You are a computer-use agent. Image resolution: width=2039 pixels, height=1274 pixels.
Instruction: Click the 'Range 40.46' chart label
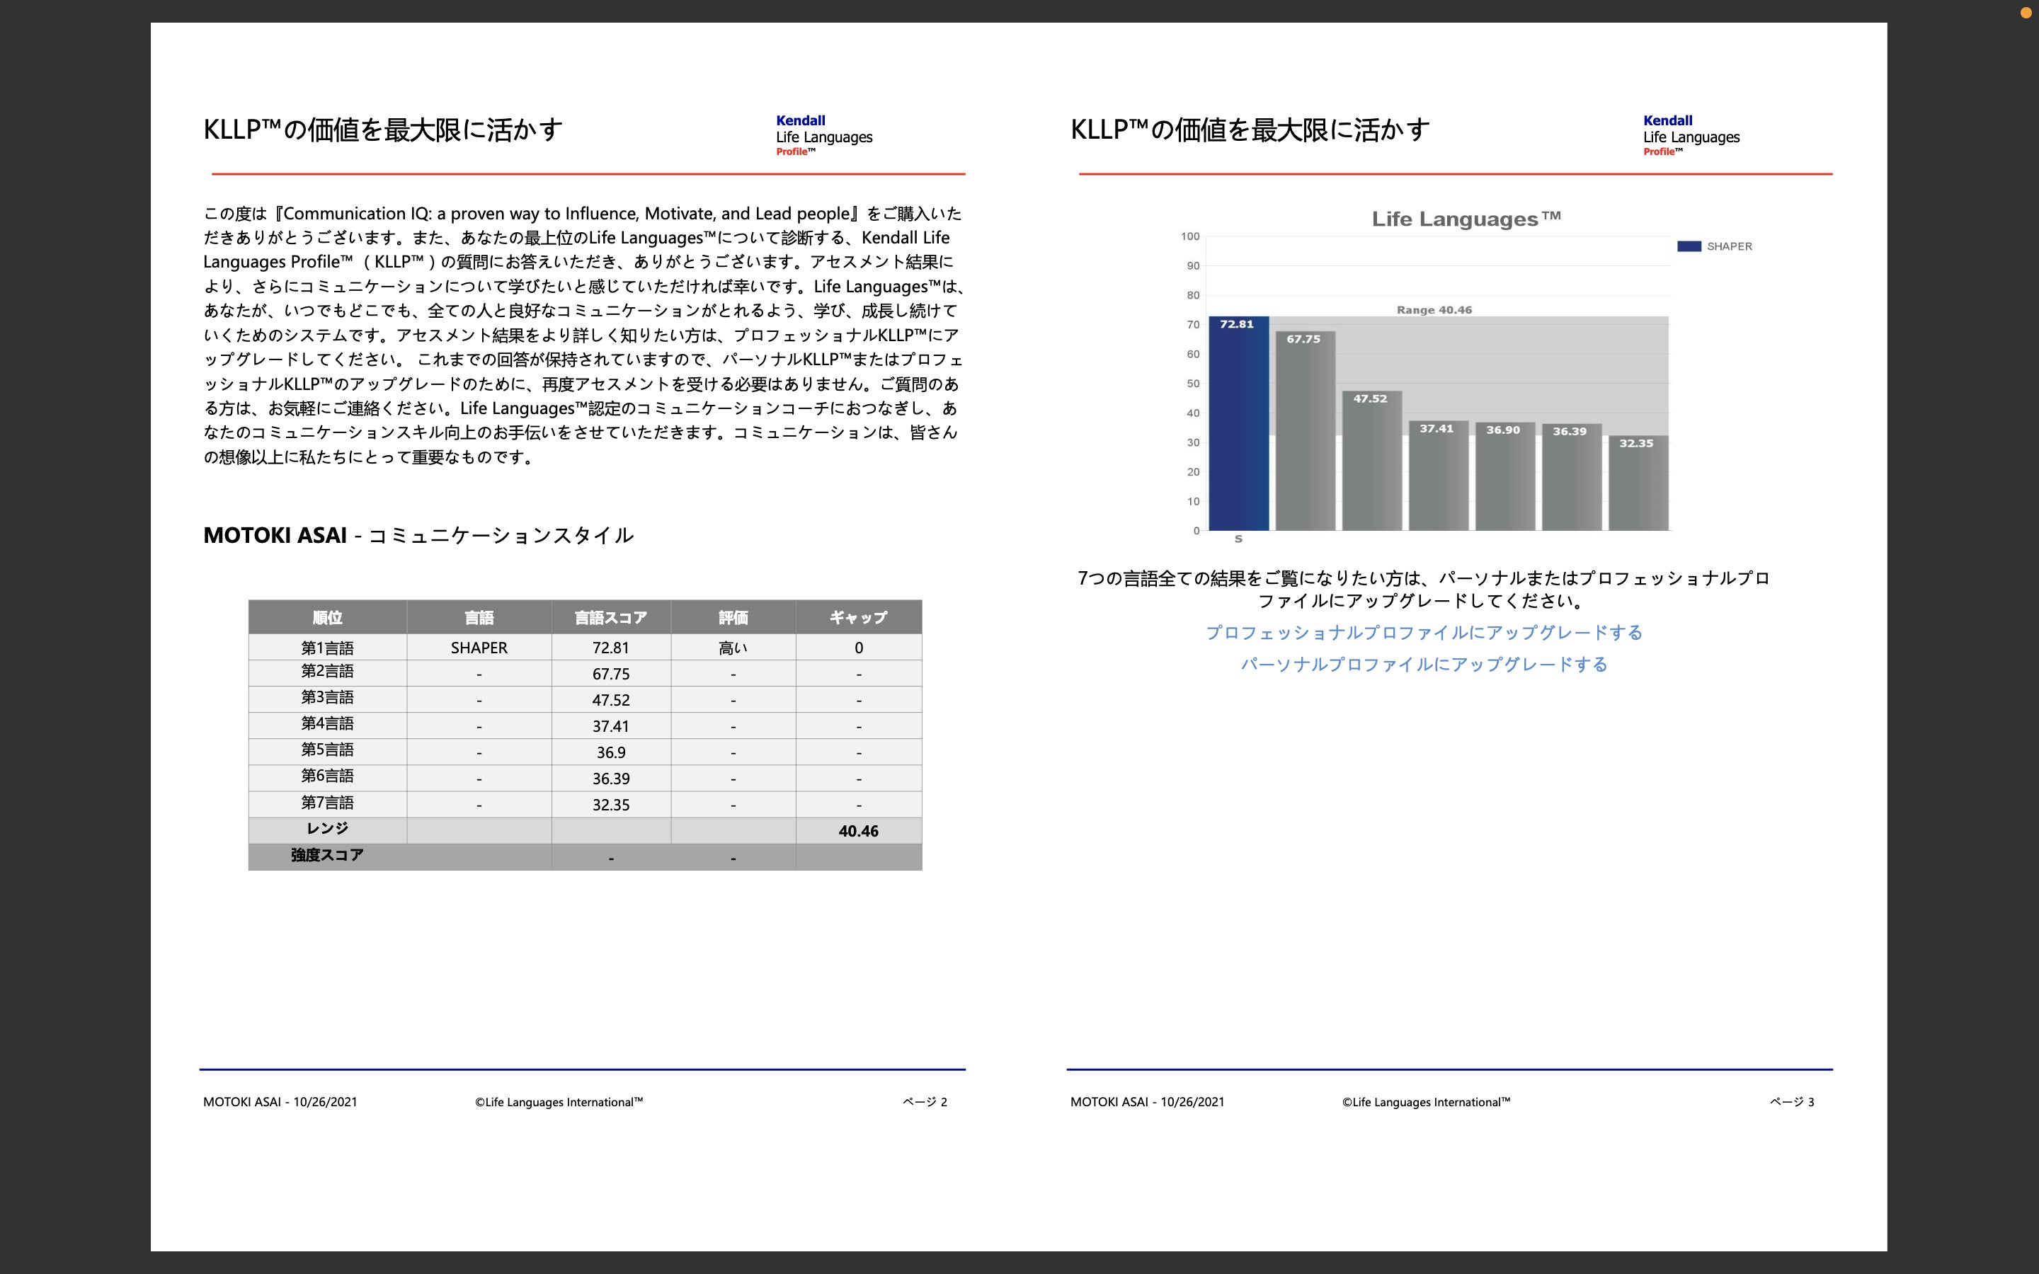1434,310
